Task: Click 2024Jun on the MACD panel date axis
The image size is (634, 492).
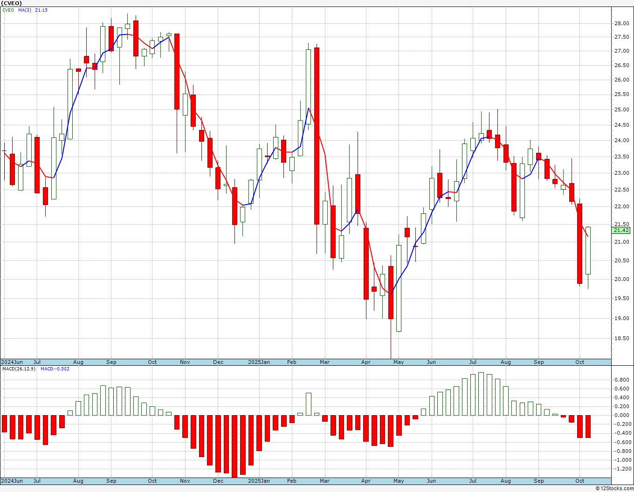Action: coord(12,481)
